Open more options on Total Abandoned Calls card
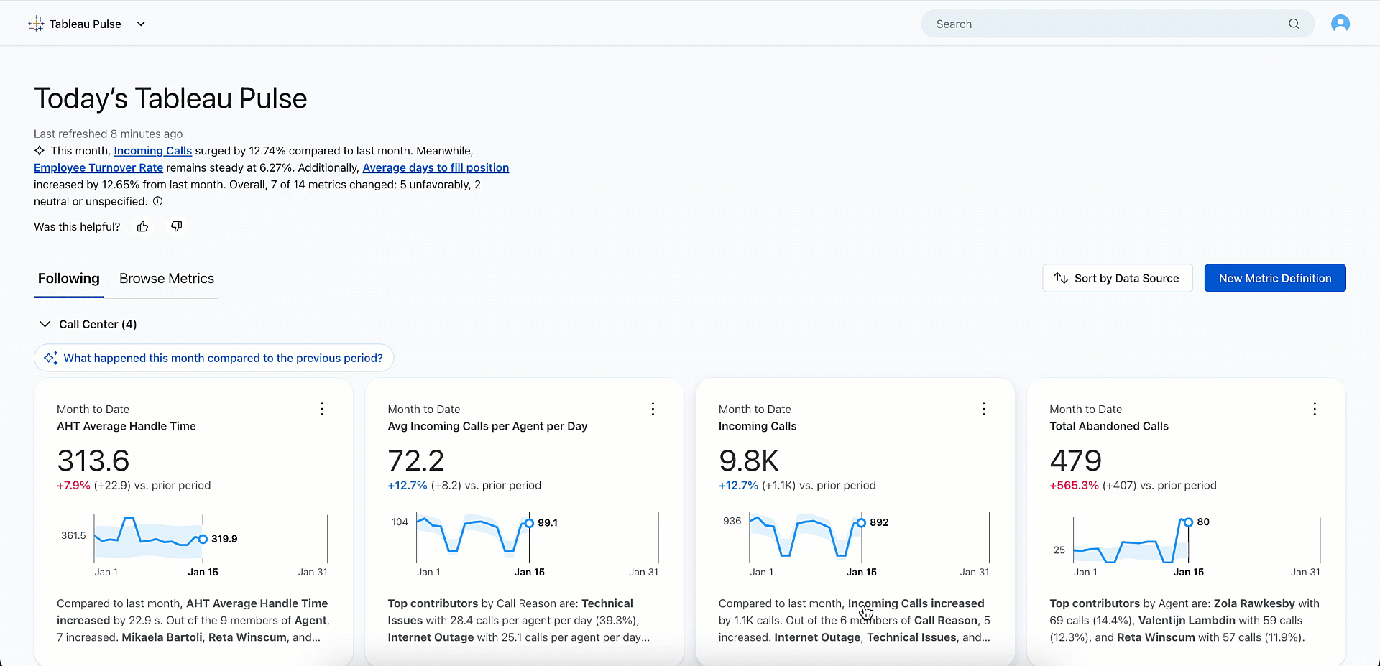 1314,409
